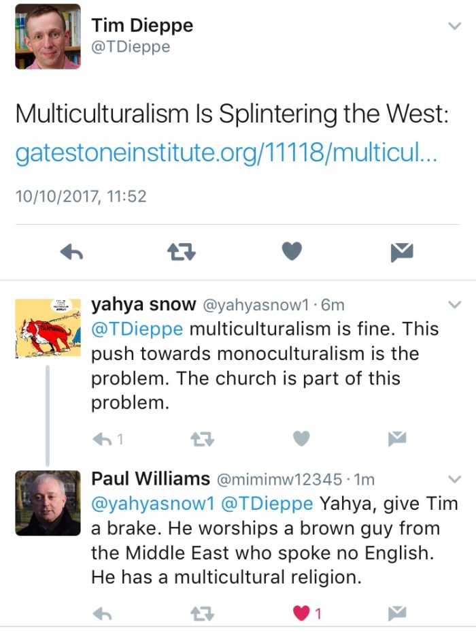Viewport: 476px width, 633px height.
Task: Like yahya snow's reply tweet
Action: [301, 440]
